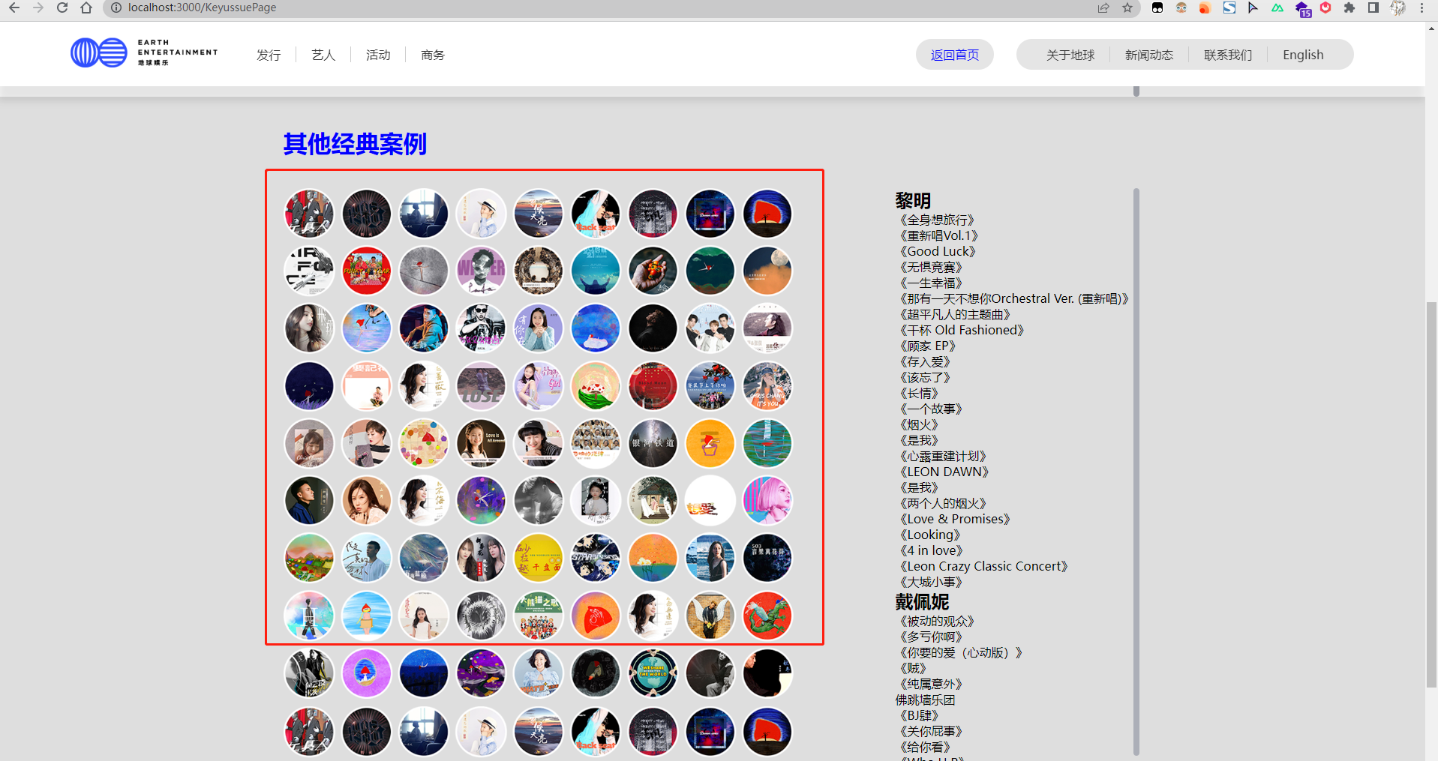Open 《LEON DAWN》 entry
Image resolution: width=1438 pixels, height=761 pixels.
coord(944,472)
